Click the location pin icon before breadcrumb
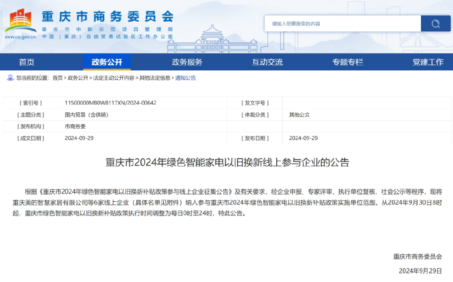This screenshot has width=453, height=282. pos(10,78)
